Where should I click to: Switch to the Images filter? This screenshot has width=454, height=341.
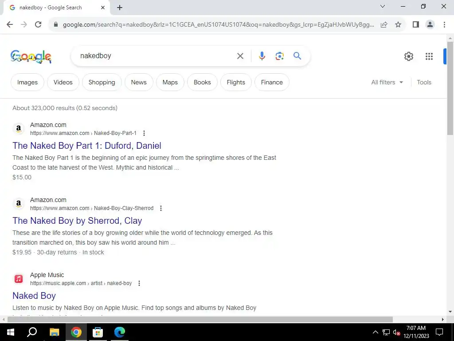[27, 82]
